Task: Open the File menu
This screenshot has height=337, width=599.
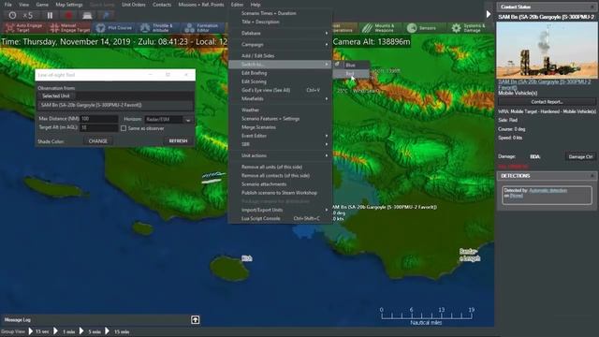Action: (8, 5)
